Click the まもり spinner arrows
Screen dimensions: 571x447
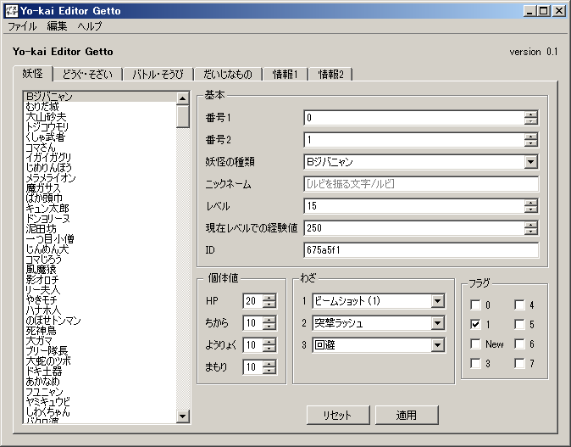click(269, 366)
